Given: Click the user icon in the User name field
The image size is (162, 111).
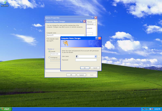Looking at the screenshot, I should 77,56.
